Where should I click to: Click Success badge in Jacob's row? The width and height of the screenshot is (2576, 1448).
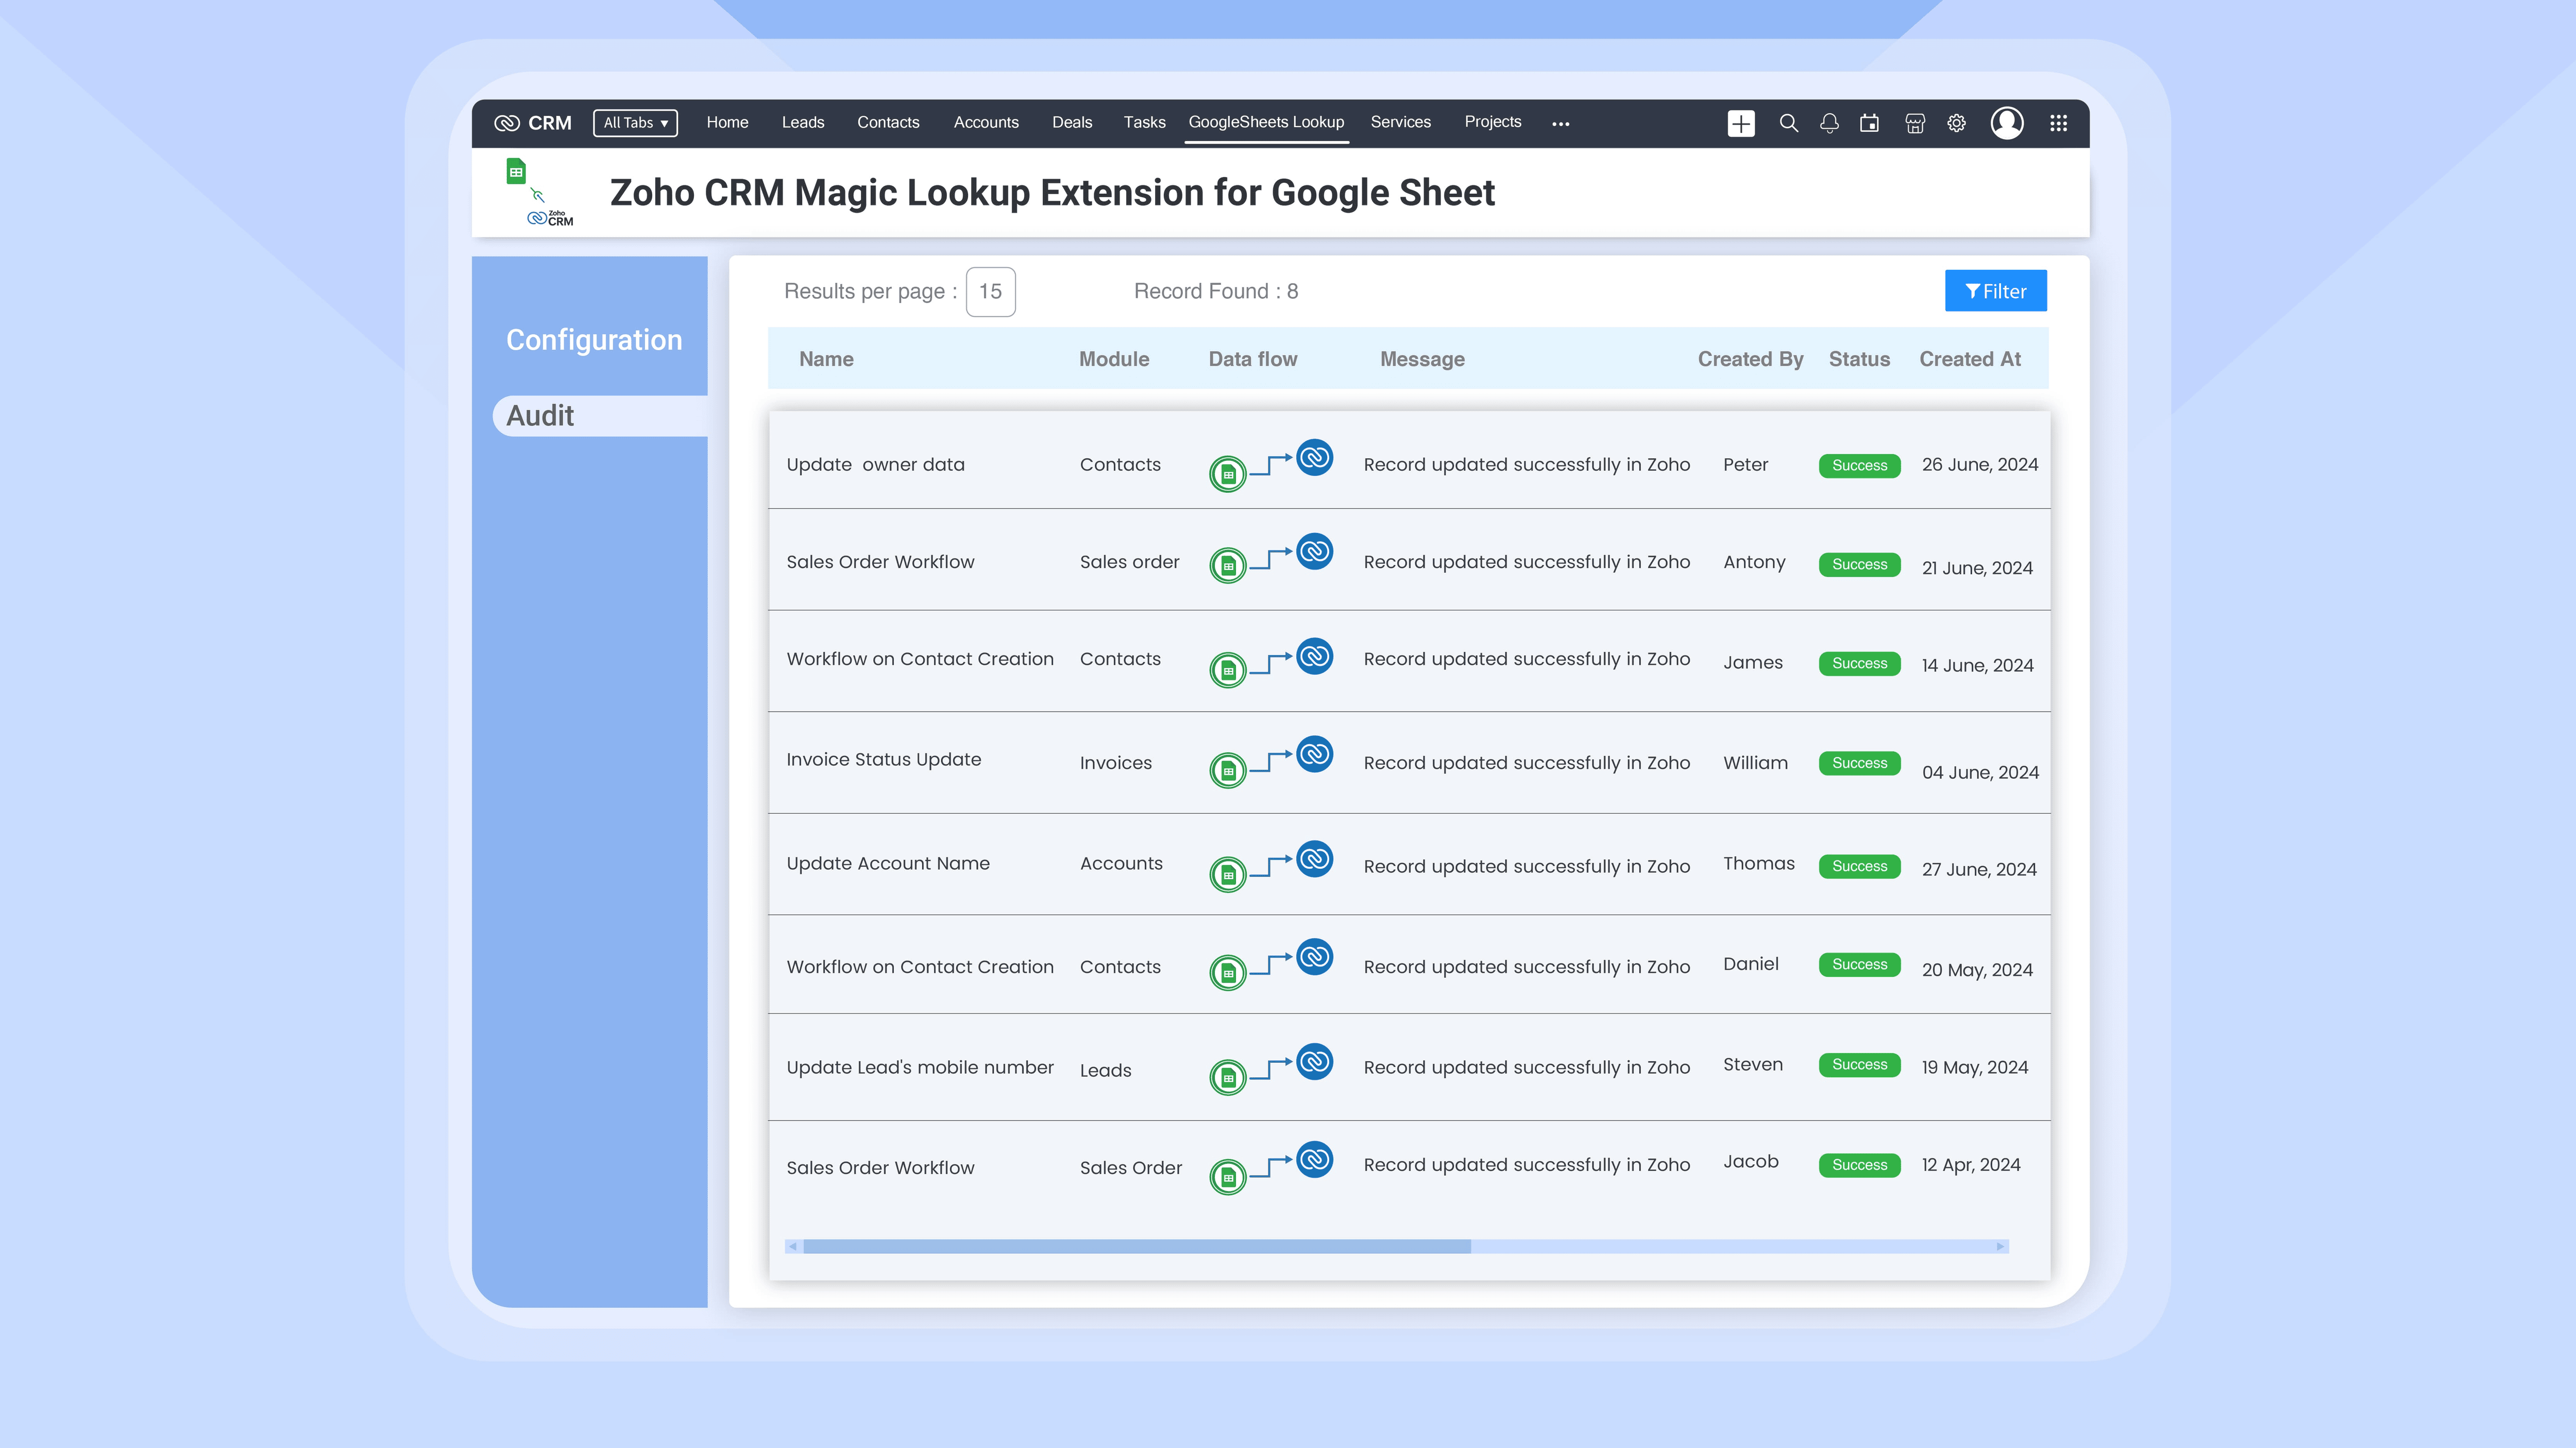tap(1859, 1165)
